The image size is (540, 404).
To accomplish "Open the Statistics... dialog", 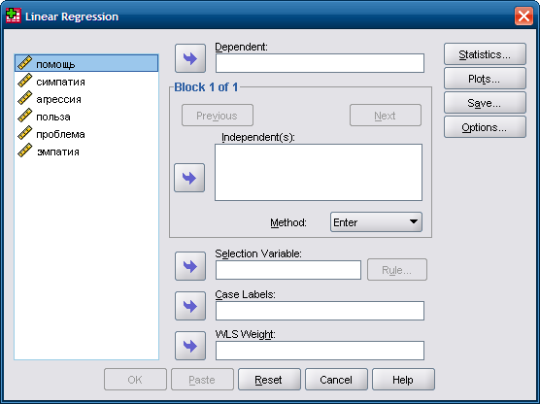I will 485,54.
